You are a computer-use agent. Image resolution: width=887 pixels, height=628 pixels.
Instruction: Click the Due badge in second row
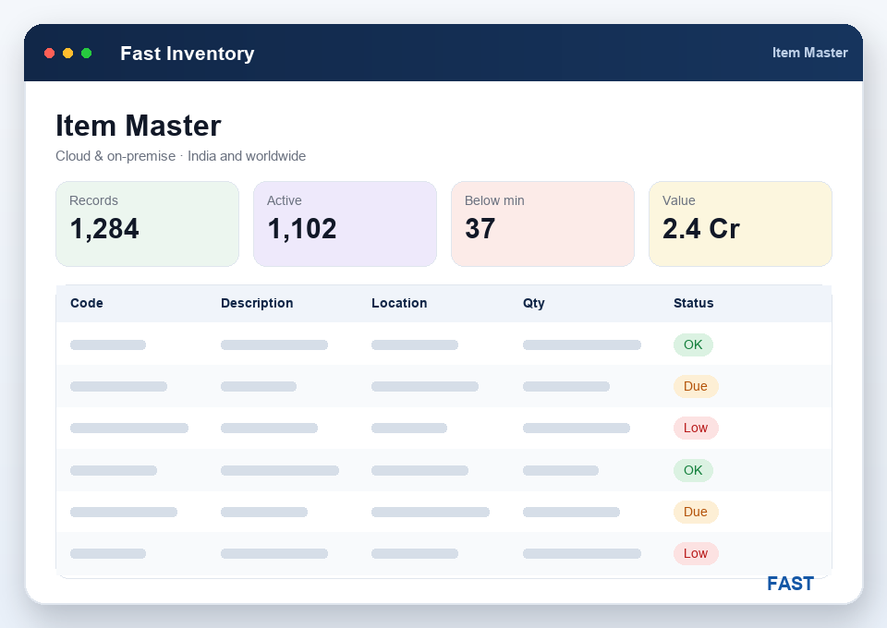(696, 387)
